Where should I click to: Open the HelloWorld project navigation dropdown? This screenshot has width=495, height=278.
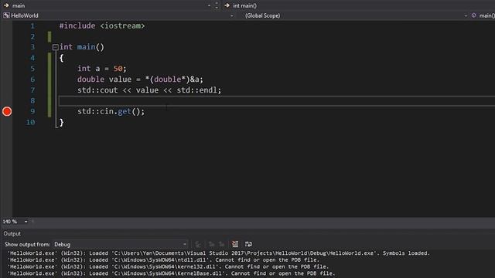(232, 15)
